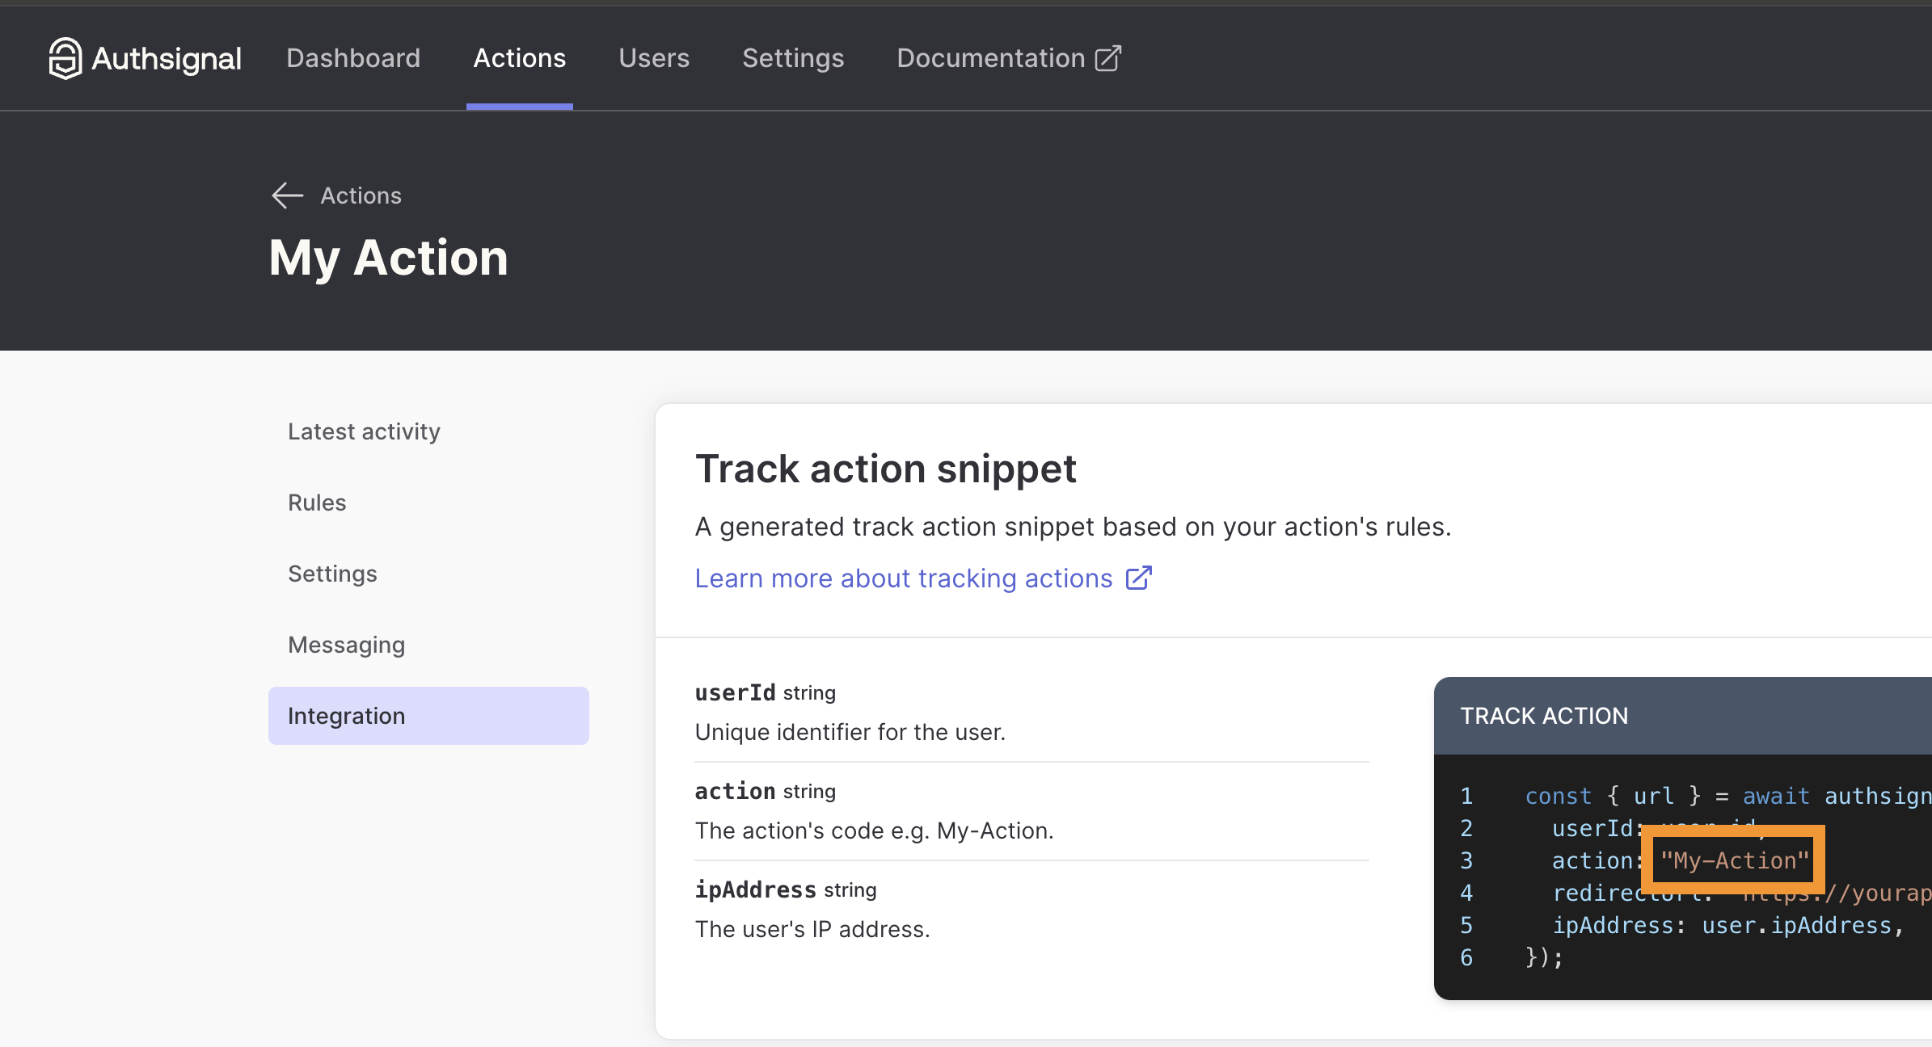Click the ipAddress parameter name

coord(756,890)
